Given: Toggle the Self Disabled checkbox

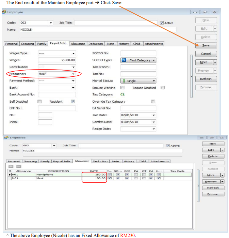Looking at the screenshot, I should (x=39, y=101).
